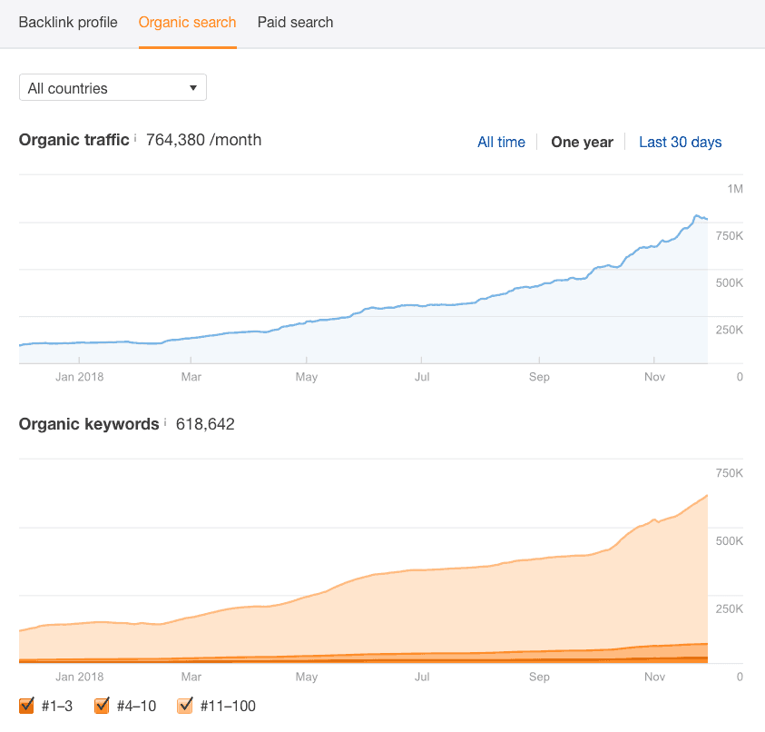The width and height of the screenshot is (765, 732).
Task: Disable the #11–100 keywords checkbox
Action: tap(186, 705)
